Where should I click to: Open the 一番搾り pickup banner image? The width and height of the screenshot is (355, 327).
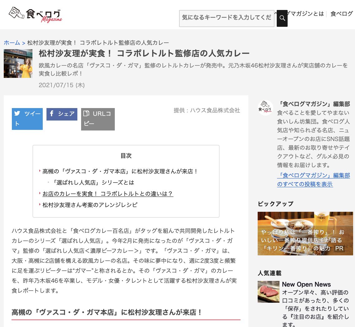tap(305, 233)
